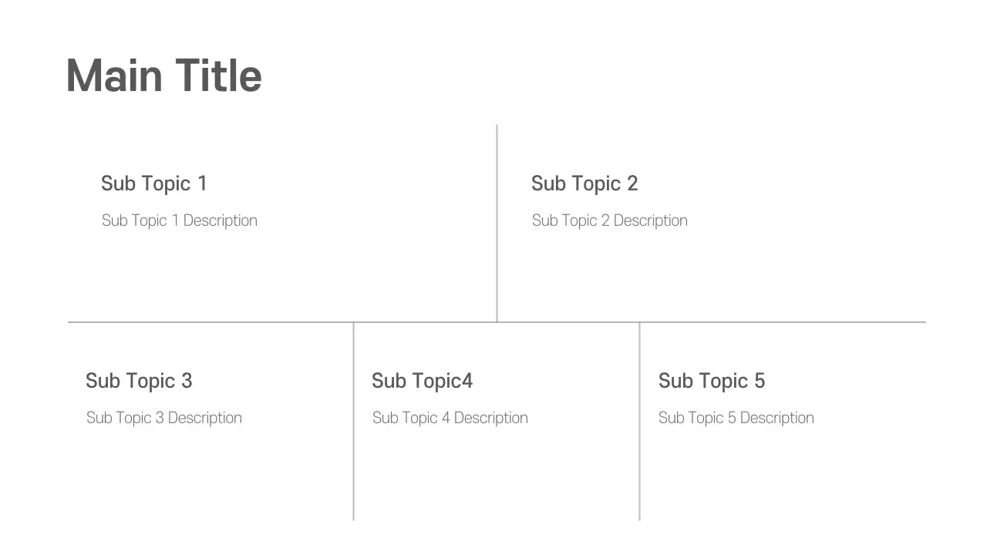Click the number "3" in Sub Topic 3 heading
The height and width of the screenshot is (555, 987).
pos(187,381)
